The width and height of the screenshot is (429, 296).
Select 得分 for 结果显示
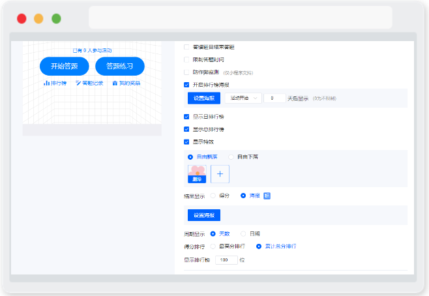tap(213, 196)
